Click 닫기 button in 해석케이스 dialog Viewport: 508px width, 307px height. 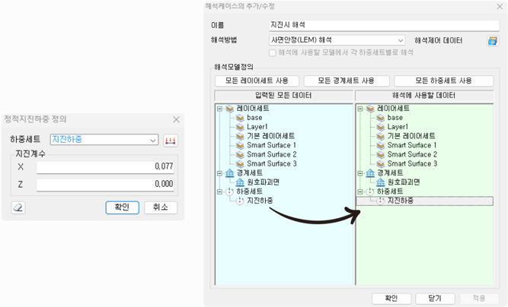click(x=435, y=299)
